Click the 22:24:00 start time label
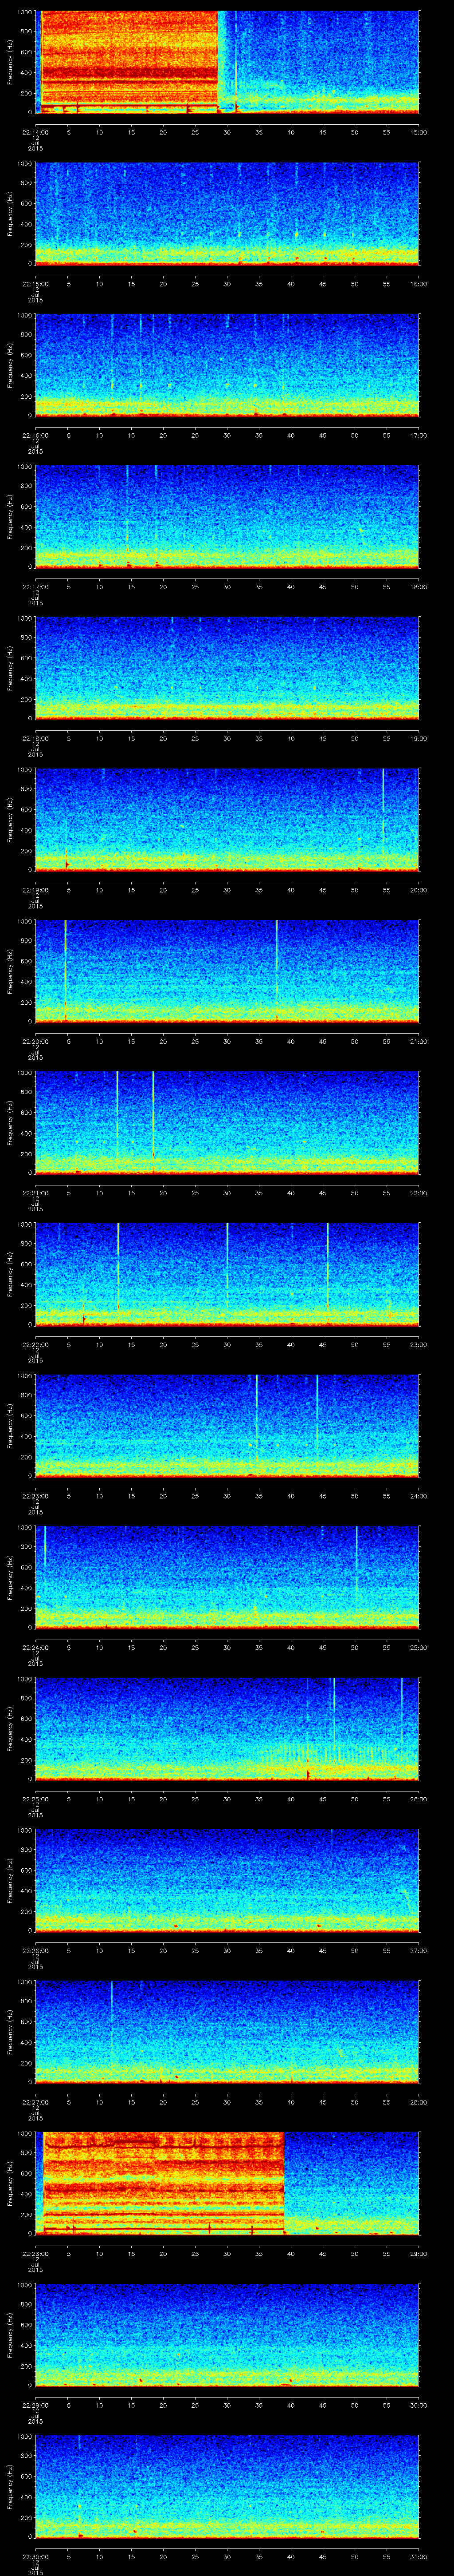This screenshot has width=454, height=2576. coord(35,1647)
